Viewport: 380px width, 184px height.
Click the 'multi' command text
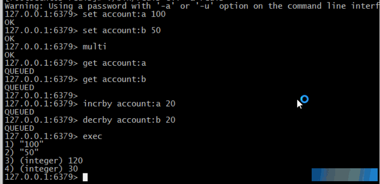click(95, 47)
